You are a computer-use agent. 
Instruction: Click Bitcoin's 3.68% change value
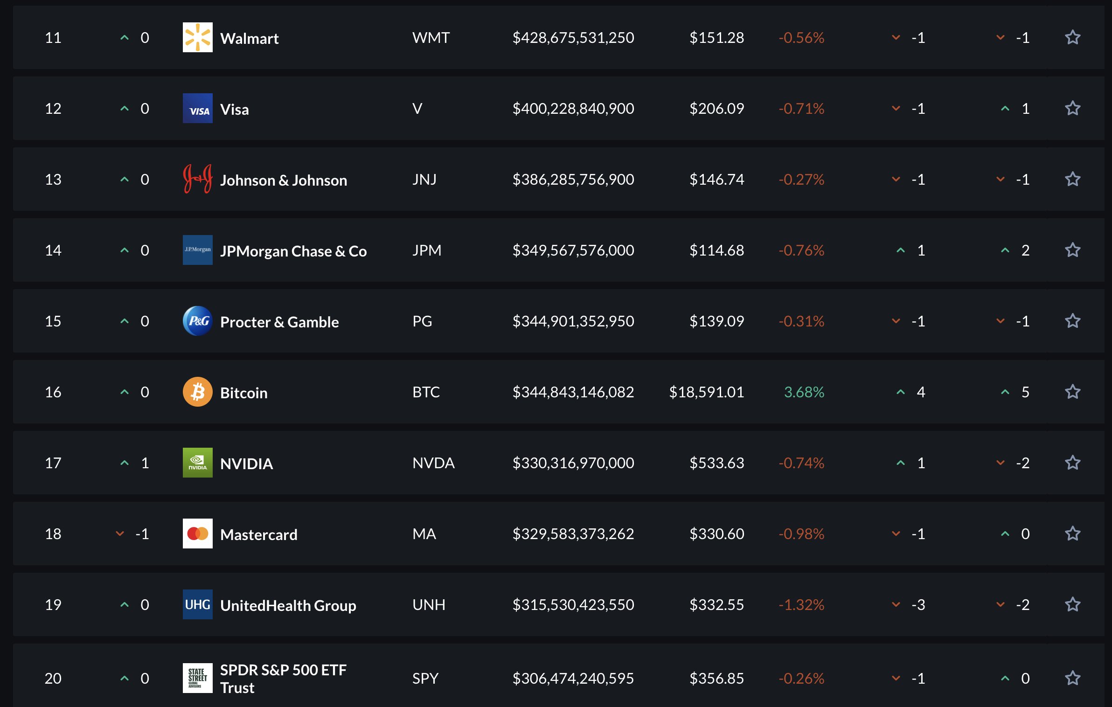tap(804, 392)
